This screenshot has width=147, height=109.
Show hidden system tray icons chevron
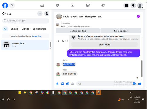click(x=128, y=100)
